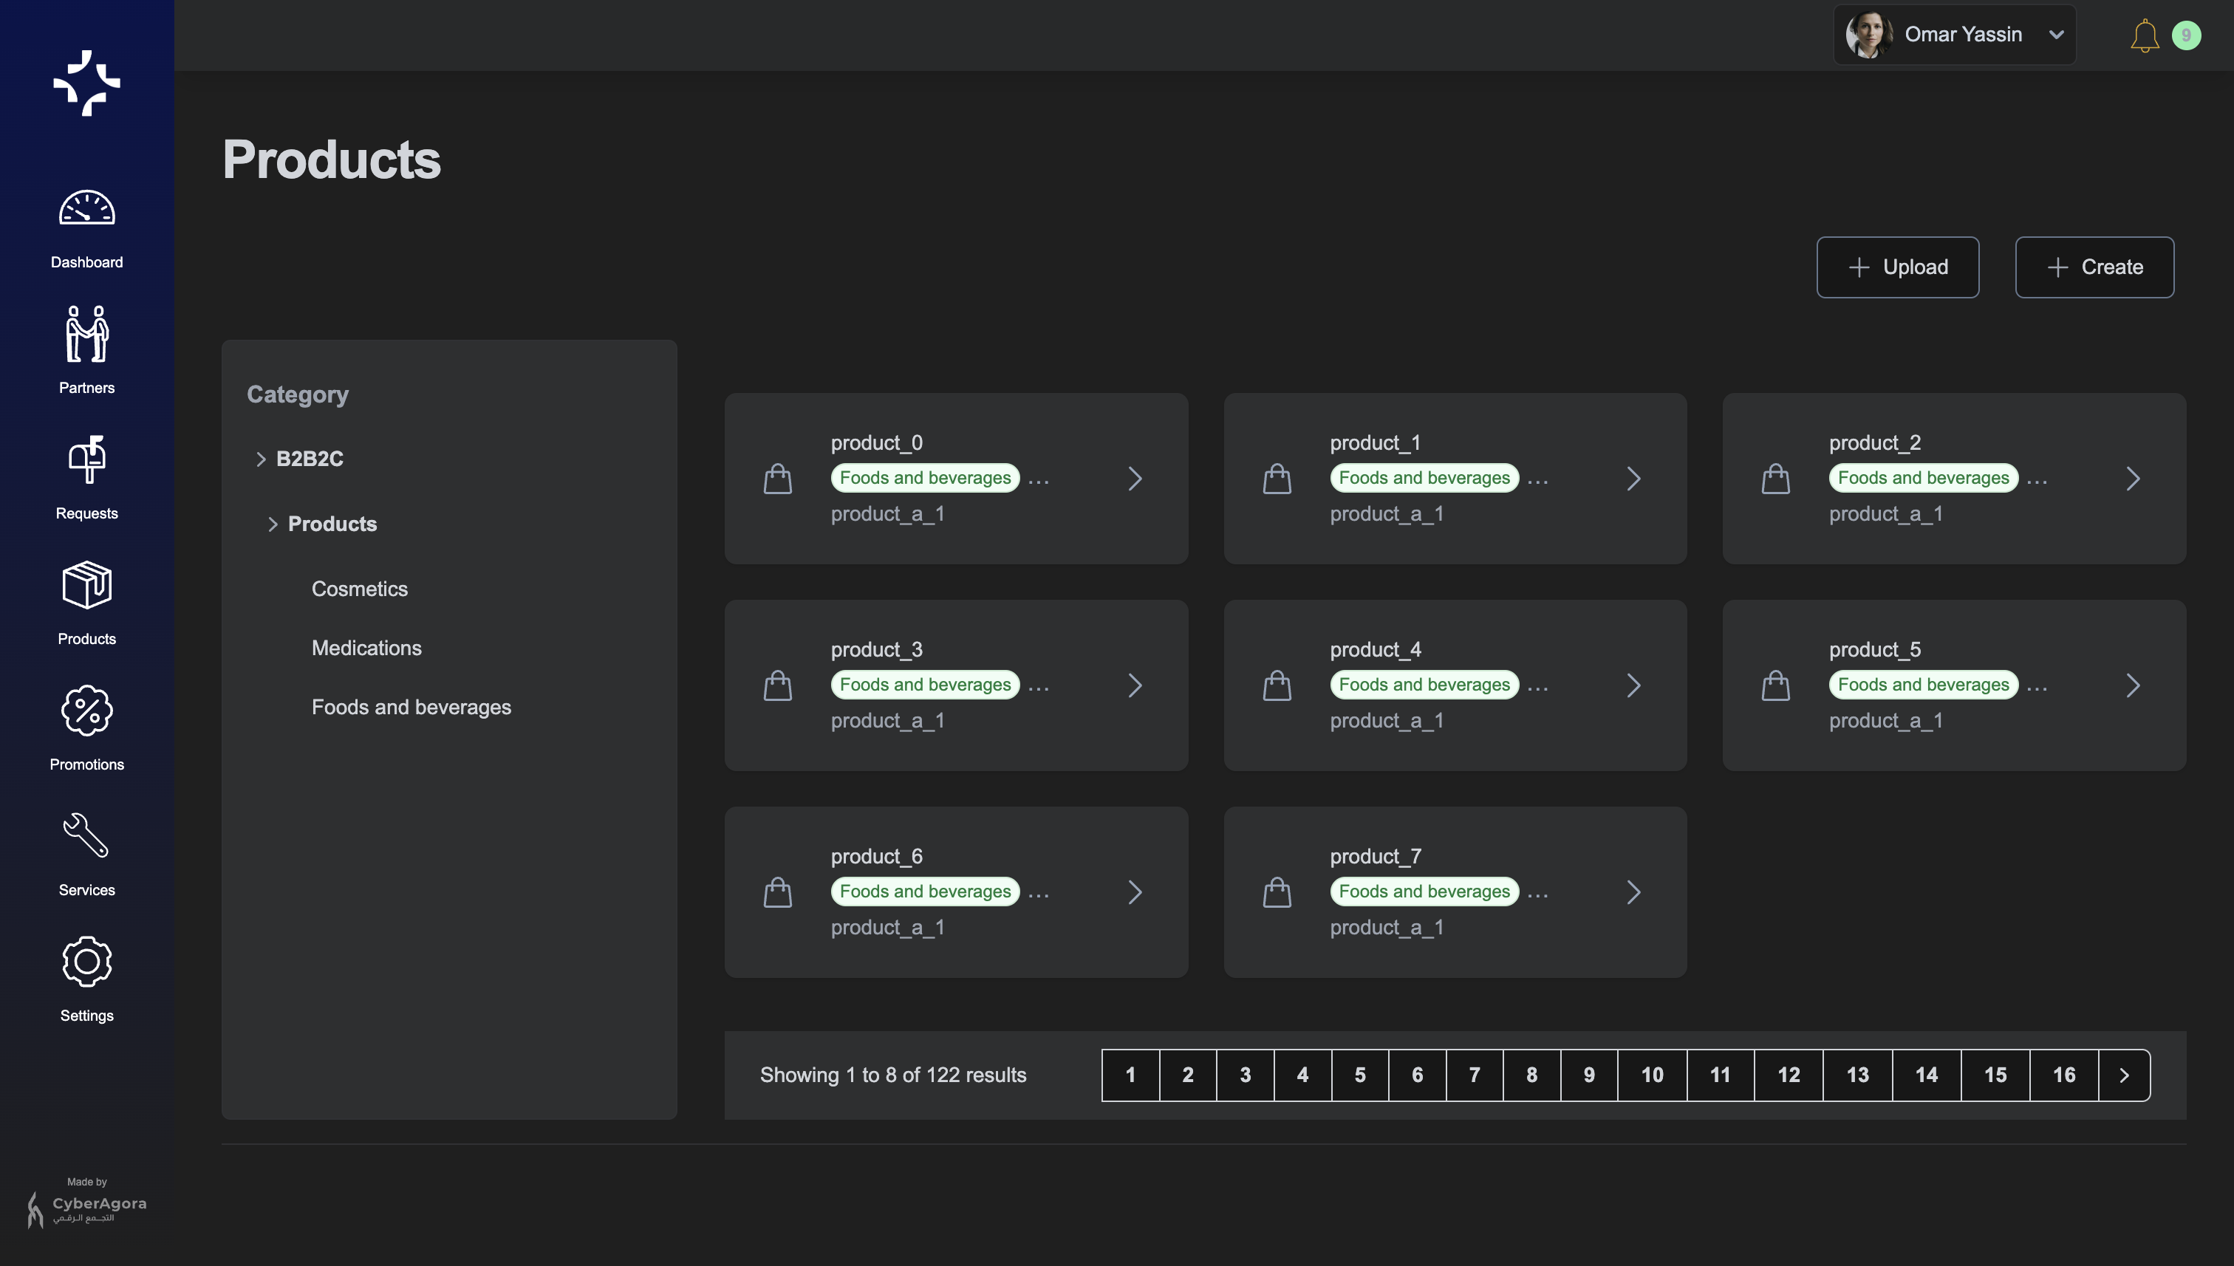Image resolution: width=2234 pixels, height=1266 pixels.
Task: Open product_4 details via chevron arrow
Action: (x=1633, y=685)
